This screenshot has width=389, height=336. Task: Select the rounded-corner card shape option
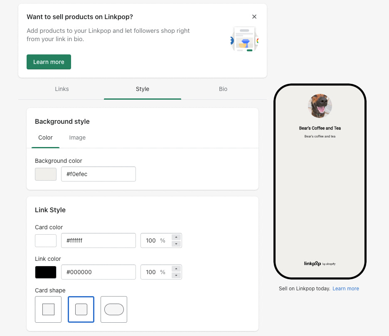tap(81, 309)
